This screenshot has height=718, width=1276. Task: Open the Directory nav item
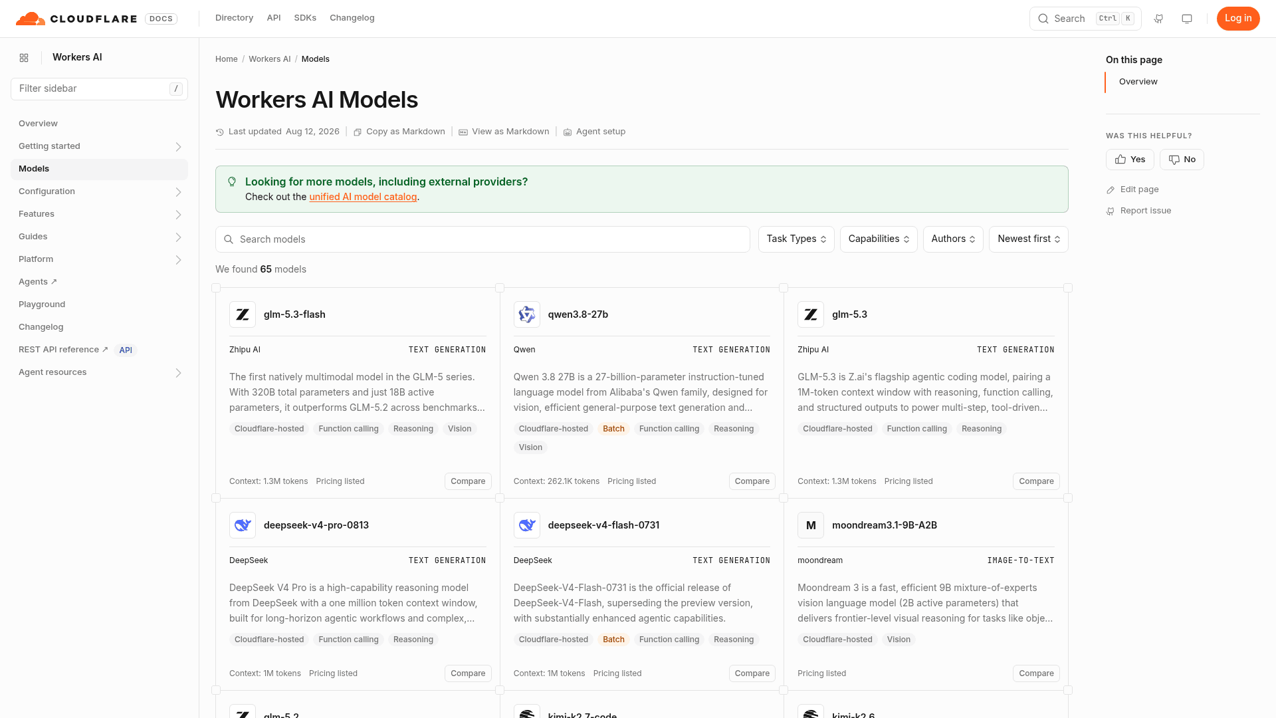[234, 18]
